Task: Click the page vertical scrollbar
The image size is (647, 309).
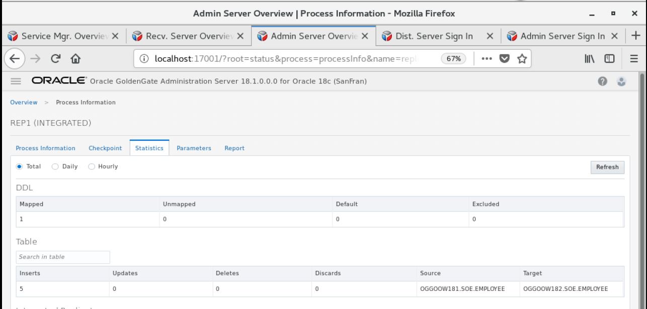Action: pos(643,191)
